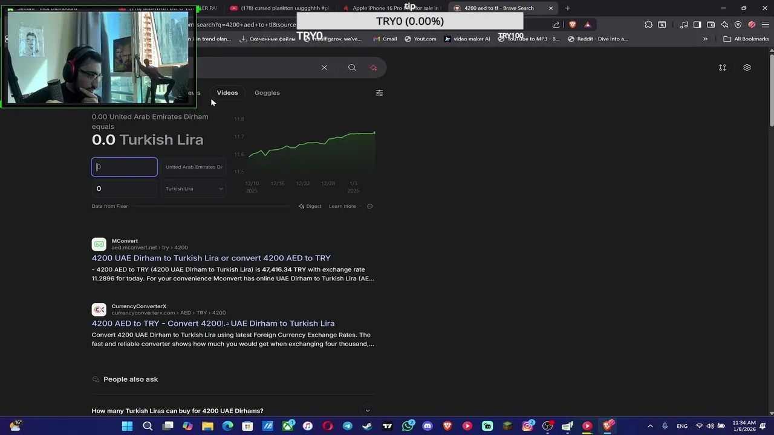Open Brave Search settings gear icon
The image size is (774, 435).
(x=747, y=68)
